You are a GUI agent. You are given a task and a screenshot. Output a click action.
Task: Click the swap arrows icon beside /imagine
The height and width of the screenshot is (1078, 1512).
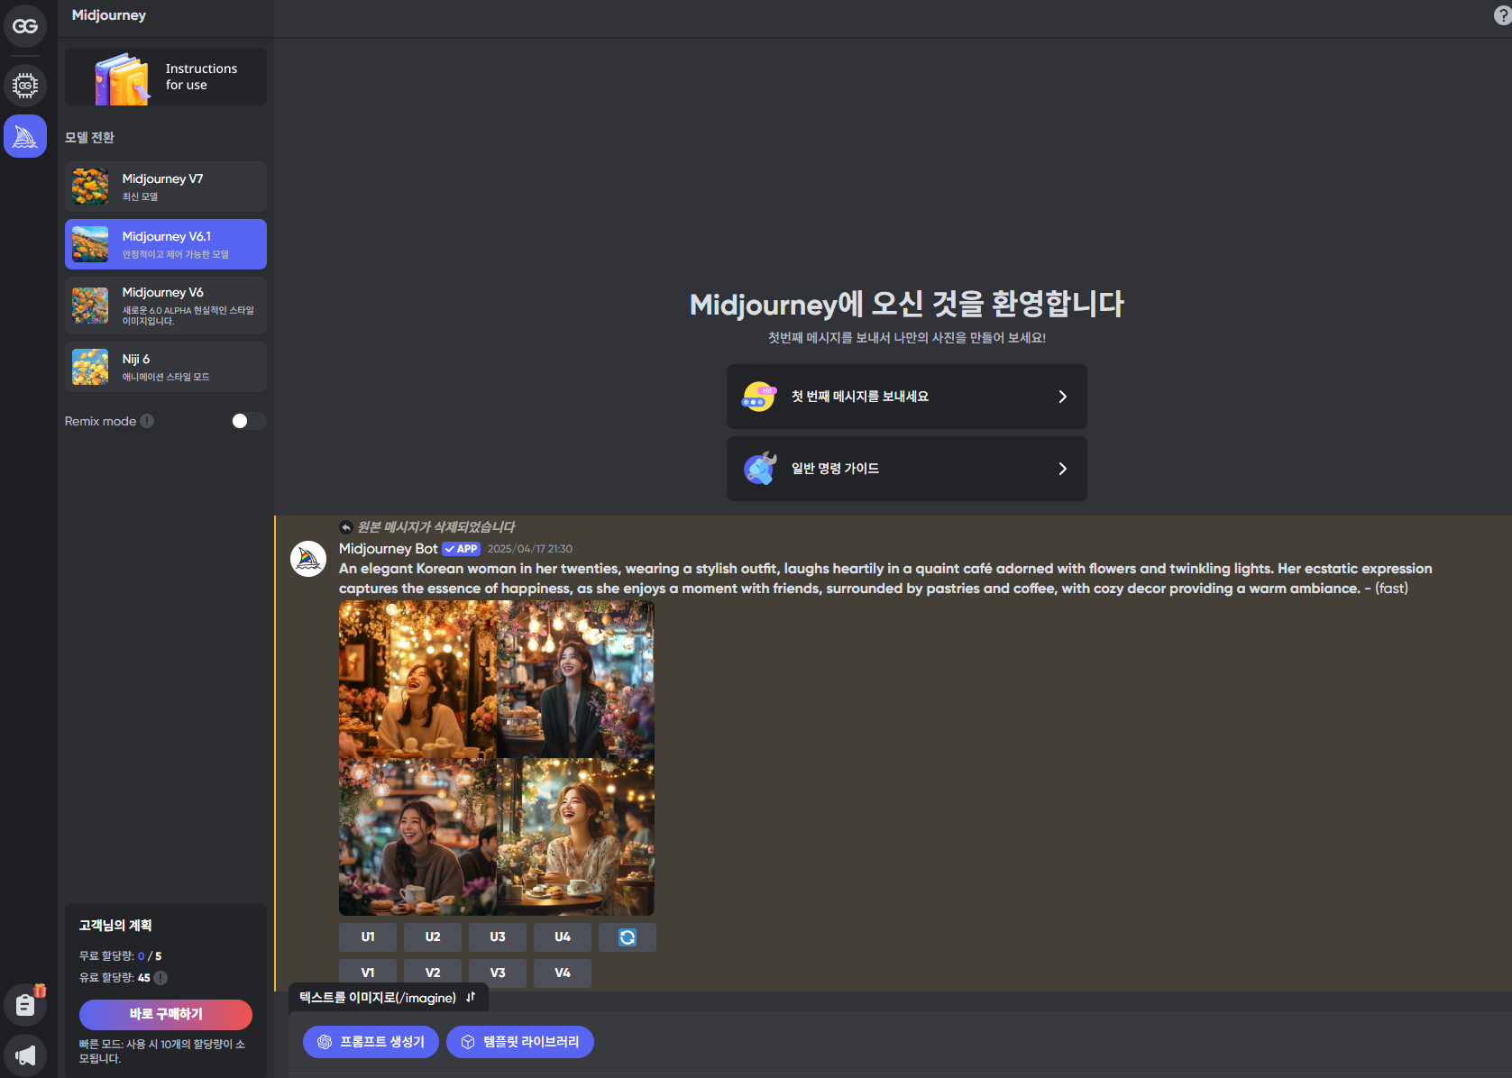coord(471,997)
